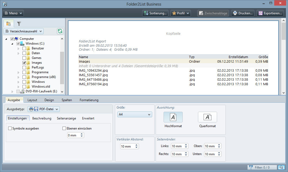Select the folder selection tab icon
The height and width of the screenshot is (172, 288).
(x=8, y=24)
